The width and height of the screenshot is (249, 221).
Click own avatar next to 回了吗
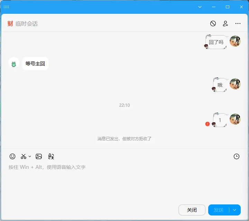[x=235, y=41]
